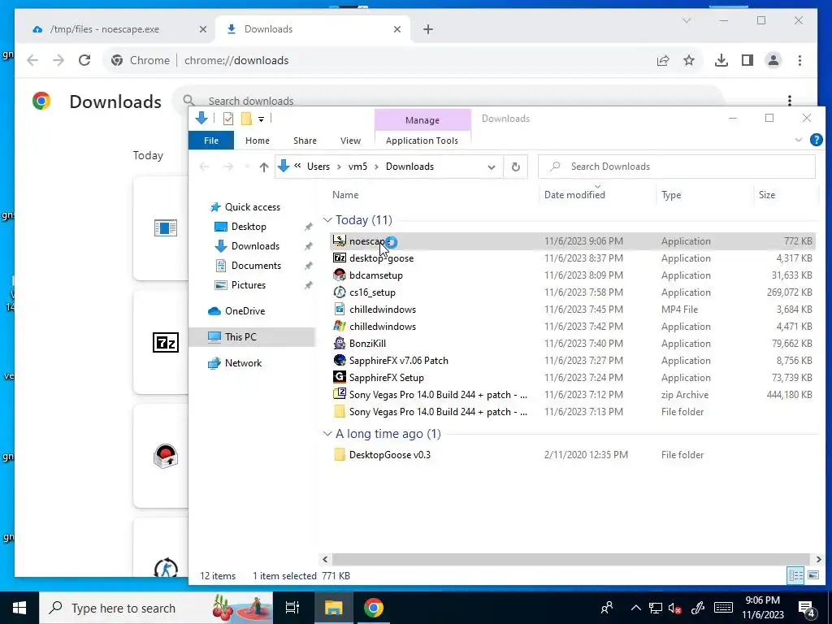Open address bar history dropdown
Screen dimensions: 832x624
click(x=492, y=167)
